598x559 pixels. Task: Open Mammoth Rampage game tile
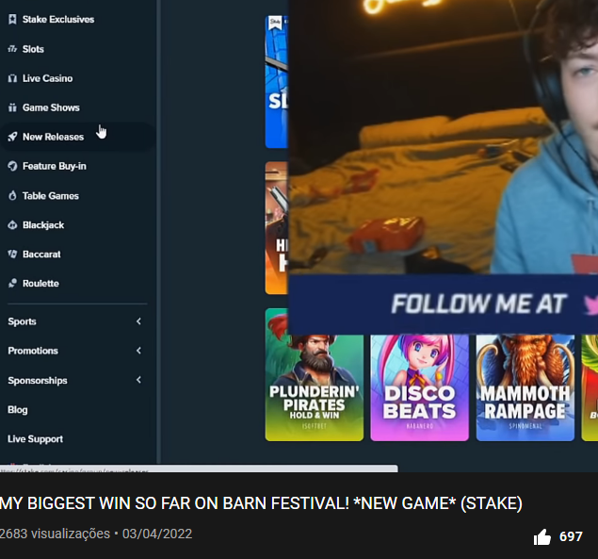(525, 388)
